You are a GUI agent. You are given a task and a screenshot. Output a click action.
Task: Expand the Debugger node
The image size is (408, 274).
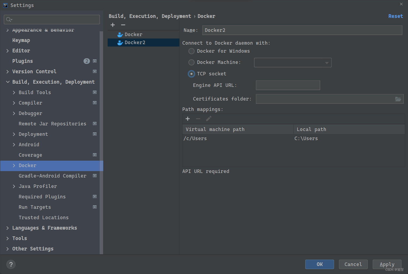pos(14,113)
